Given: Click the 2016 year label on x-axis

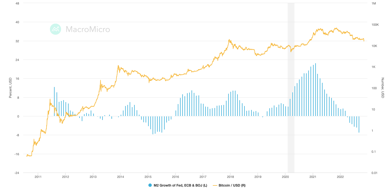Looking at the screenshot, I should 175,177.
